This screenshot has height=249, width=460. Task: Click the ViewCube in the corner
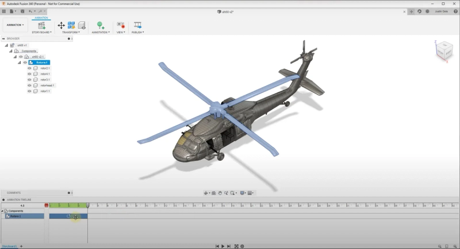tap(444, 51)
